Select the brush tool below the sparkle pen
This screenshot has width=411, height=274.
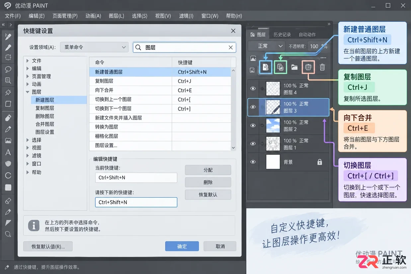(x=8, y=47)
